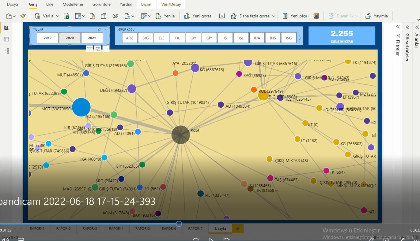Toggle İNŞ group code button
Viewport: 420px width, 241px height.
(x=273, y=38)
